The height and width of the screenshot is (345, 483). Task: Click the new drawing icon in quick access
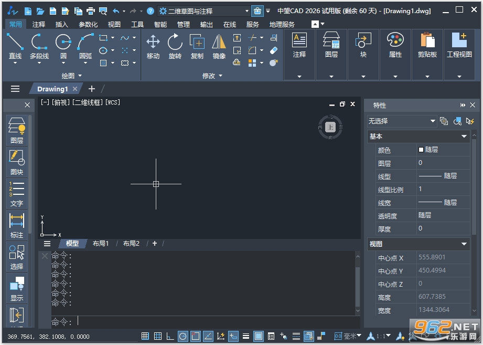(28, 11)
